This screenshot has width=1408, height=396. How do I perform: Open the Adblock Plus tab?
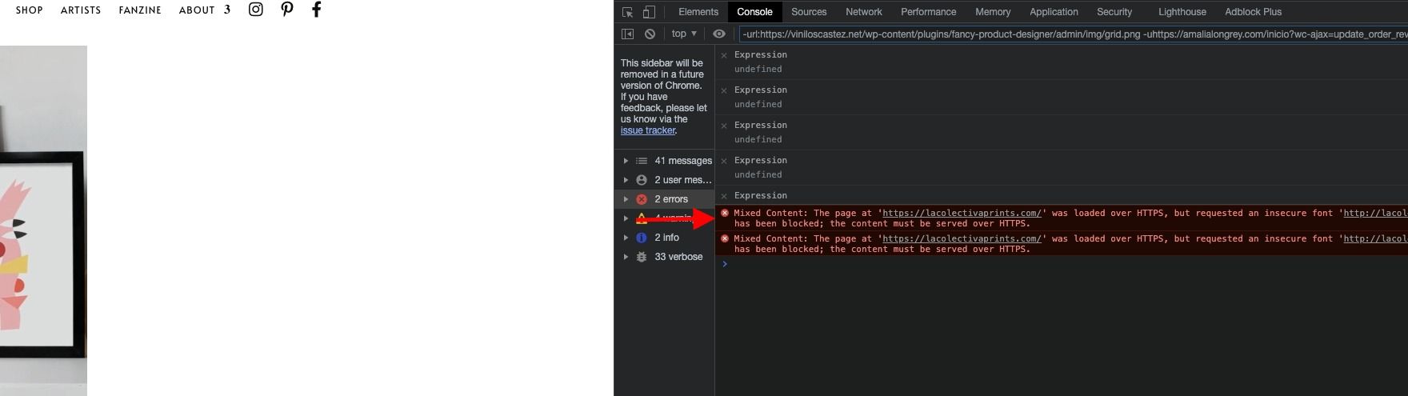(x=1253, y=12)
